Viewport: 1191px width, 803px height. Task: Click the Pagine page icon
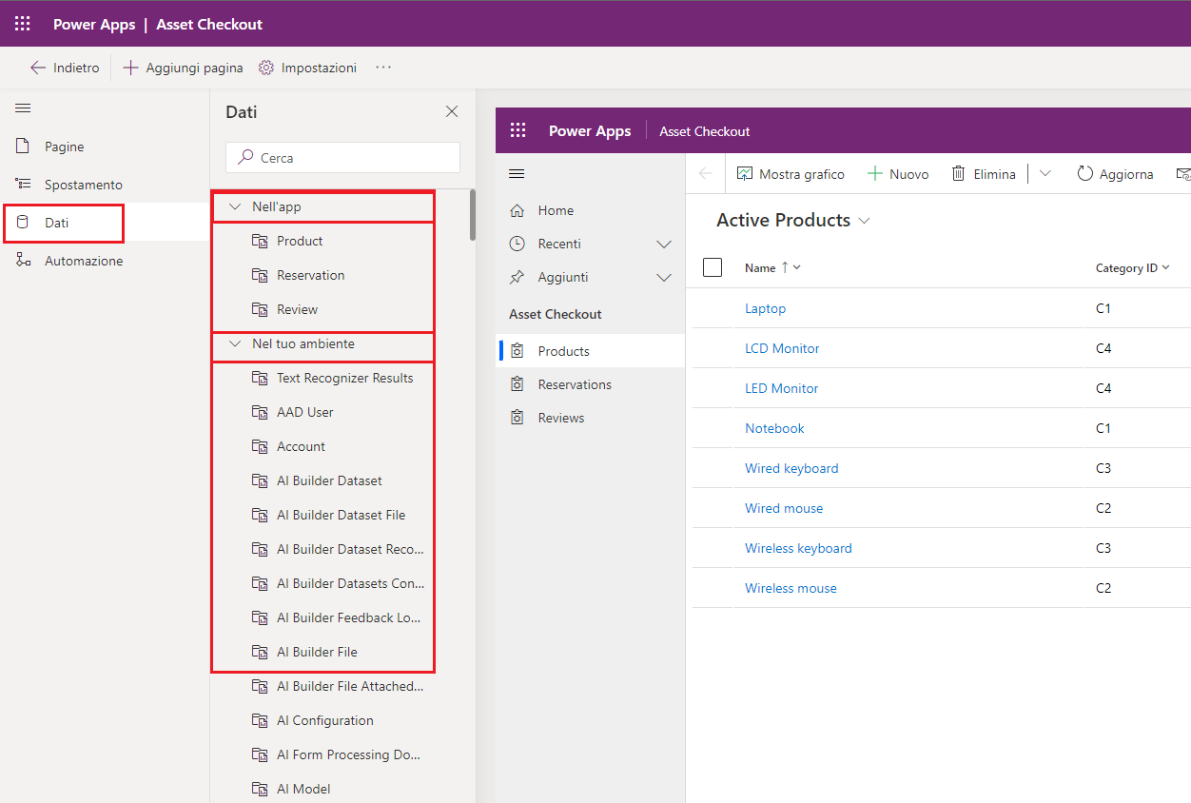pos(23,147)
